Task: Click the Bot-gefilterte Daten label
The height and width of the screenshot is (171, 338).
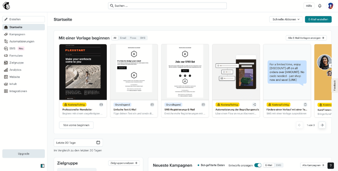Action: click(213, 165)
